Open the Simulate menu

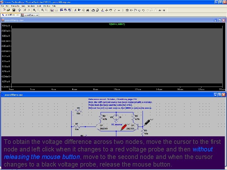point(31,6)
